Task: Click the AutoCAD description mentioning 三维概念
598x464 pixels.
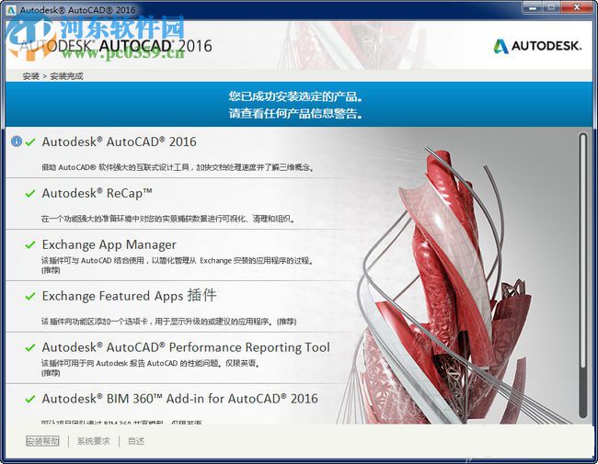Action: coord(178,167)
